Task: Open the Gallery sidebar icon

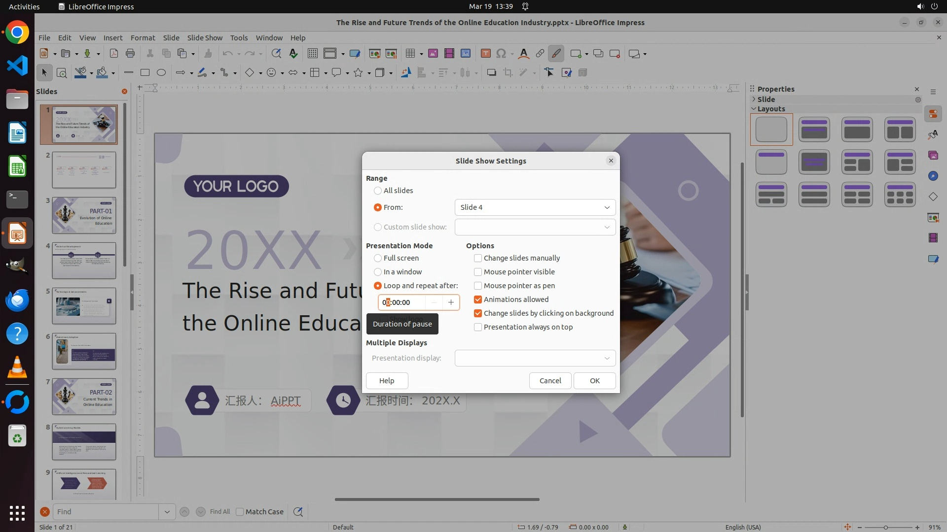Action: pyautogui.click(x=933, y=155)
